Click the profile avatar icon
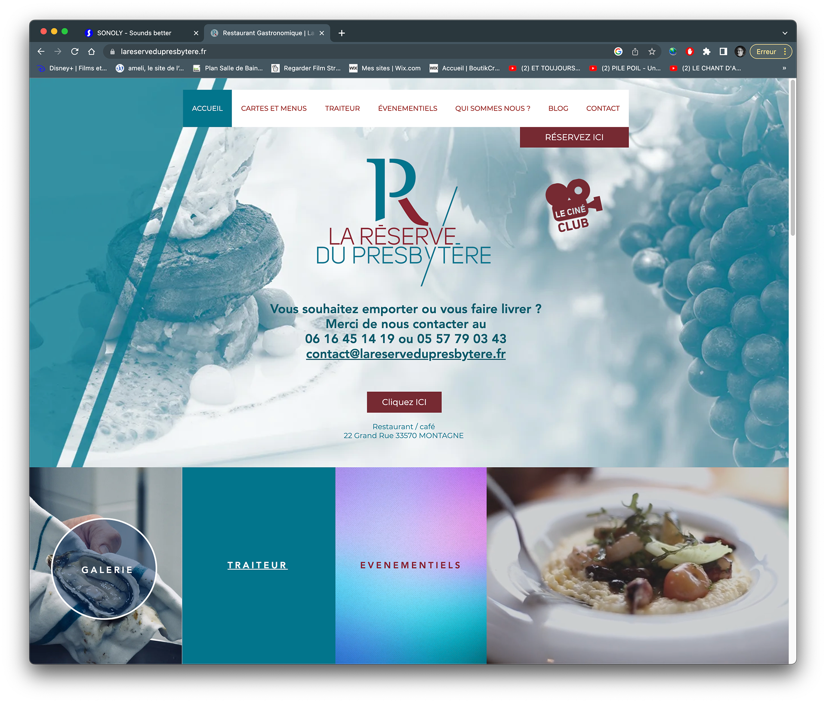Screen dimensions: 826x703 (740, 52)
